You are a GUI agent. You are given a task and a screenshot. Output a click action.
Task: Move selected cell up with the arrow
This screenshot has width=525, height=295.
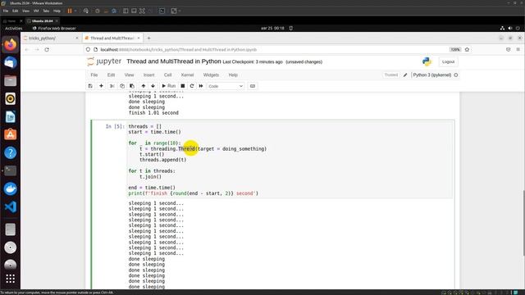point(144,86)
